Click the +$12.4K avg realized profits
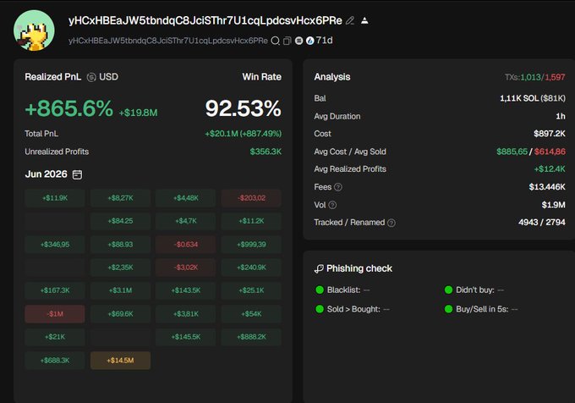Image resolution: width=575 pixels, height=403 pixels. (x=550, y=169)
